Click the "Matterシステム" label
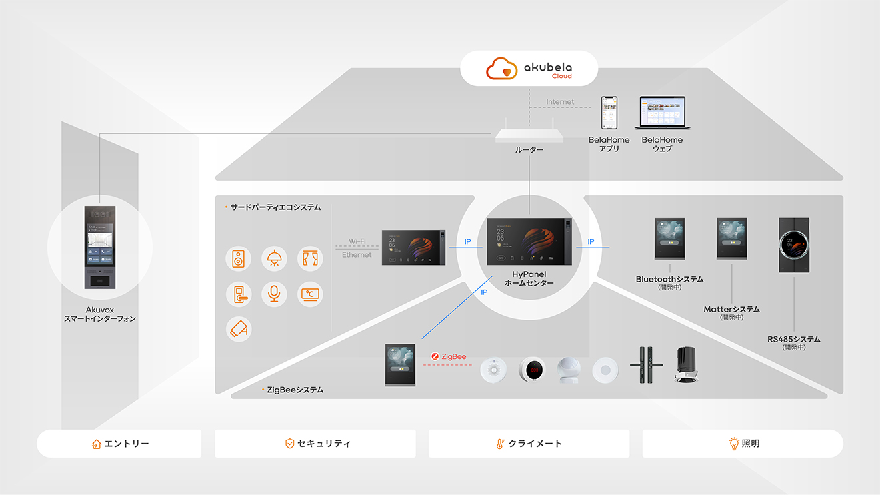The image size is (880, 495). click(732, 309)
